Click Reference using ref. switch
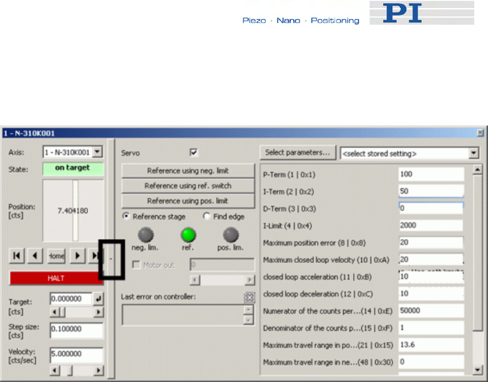Screen dimensions: 488x382 point(188,186)
